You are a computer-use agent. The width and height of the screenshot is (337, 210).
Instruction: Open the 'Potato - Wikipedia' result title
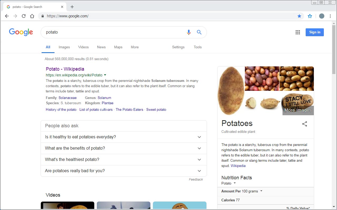pyautogui.click(x=65, y=69)
